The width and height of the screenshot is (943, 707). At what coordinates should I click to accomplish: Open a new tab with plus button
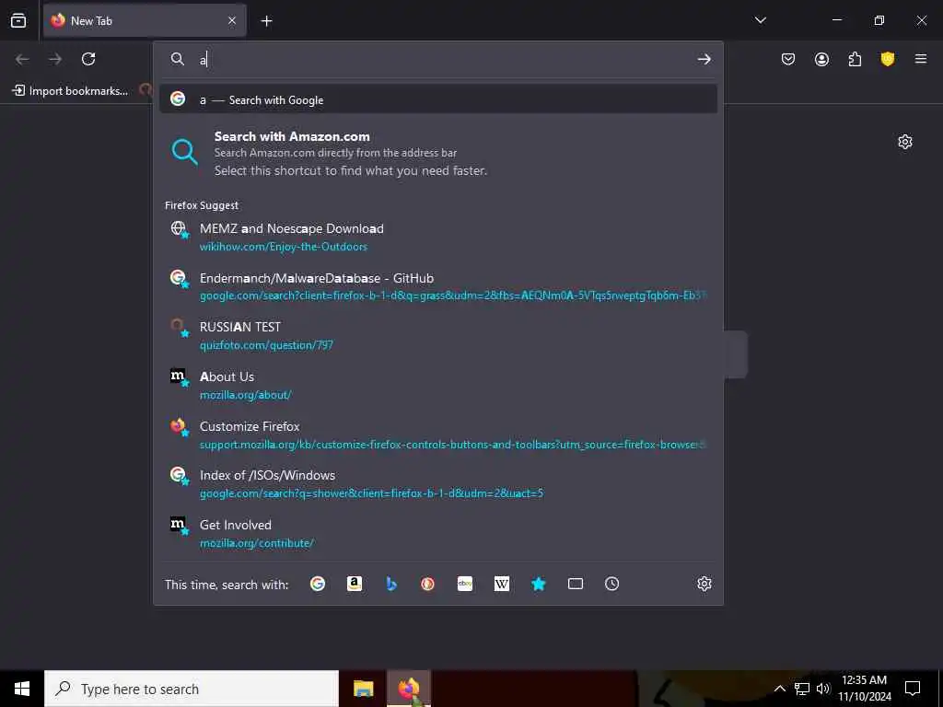(x=266, y=21)
